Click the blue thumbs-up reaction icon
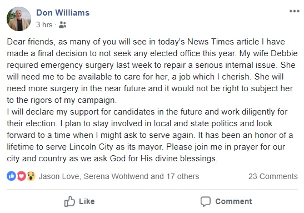The height and width of the screenshot is (213, 304). pyautogui.click(x=12, y=176)
